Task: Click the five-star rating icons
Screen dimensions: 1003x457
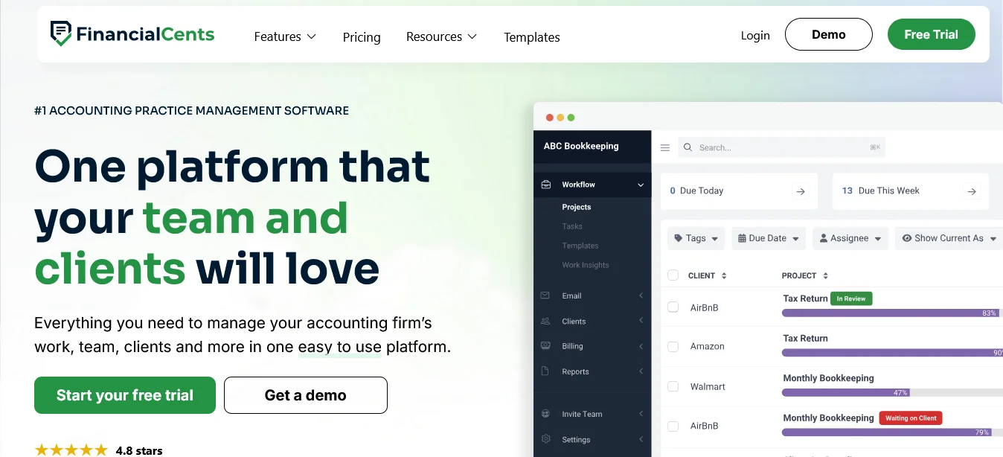Action: point(71,450)
